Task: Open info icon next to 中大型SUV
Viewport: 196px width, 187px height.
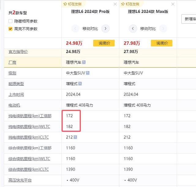Action: (88, 73)
